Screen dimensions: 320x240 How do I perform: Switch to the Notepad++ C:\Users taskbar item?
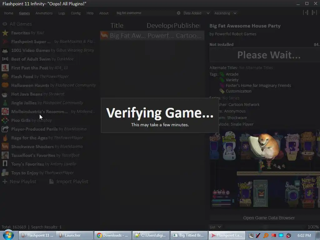click(151, 235)
